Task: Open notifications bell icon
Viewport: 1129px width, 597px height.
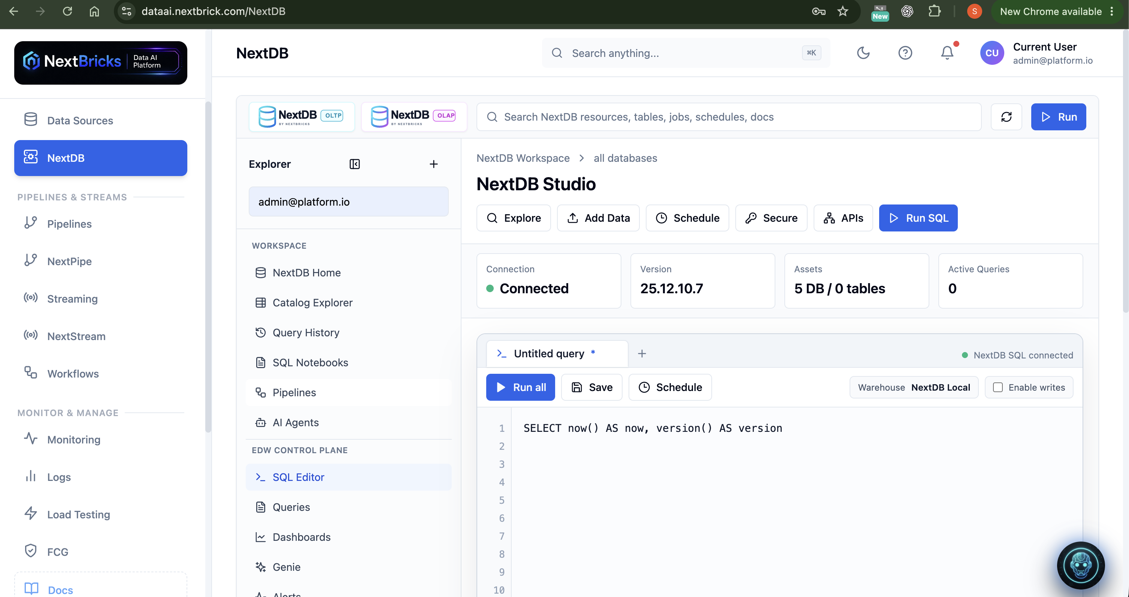Action: pos(947,52)
